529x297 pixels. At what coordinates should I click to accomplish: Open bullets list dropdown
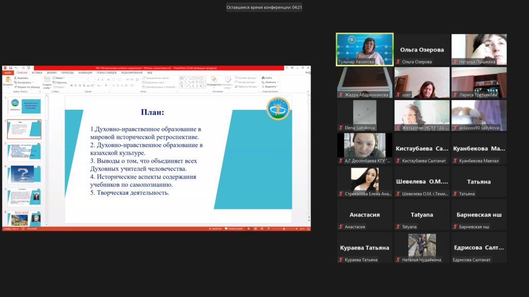tap(117, 79)
